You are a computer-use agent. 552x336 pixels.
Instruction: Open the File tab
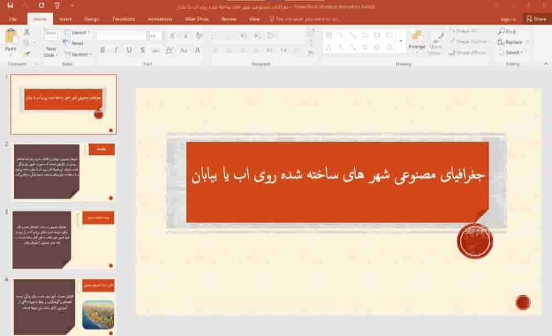click(x=13, y=19)
